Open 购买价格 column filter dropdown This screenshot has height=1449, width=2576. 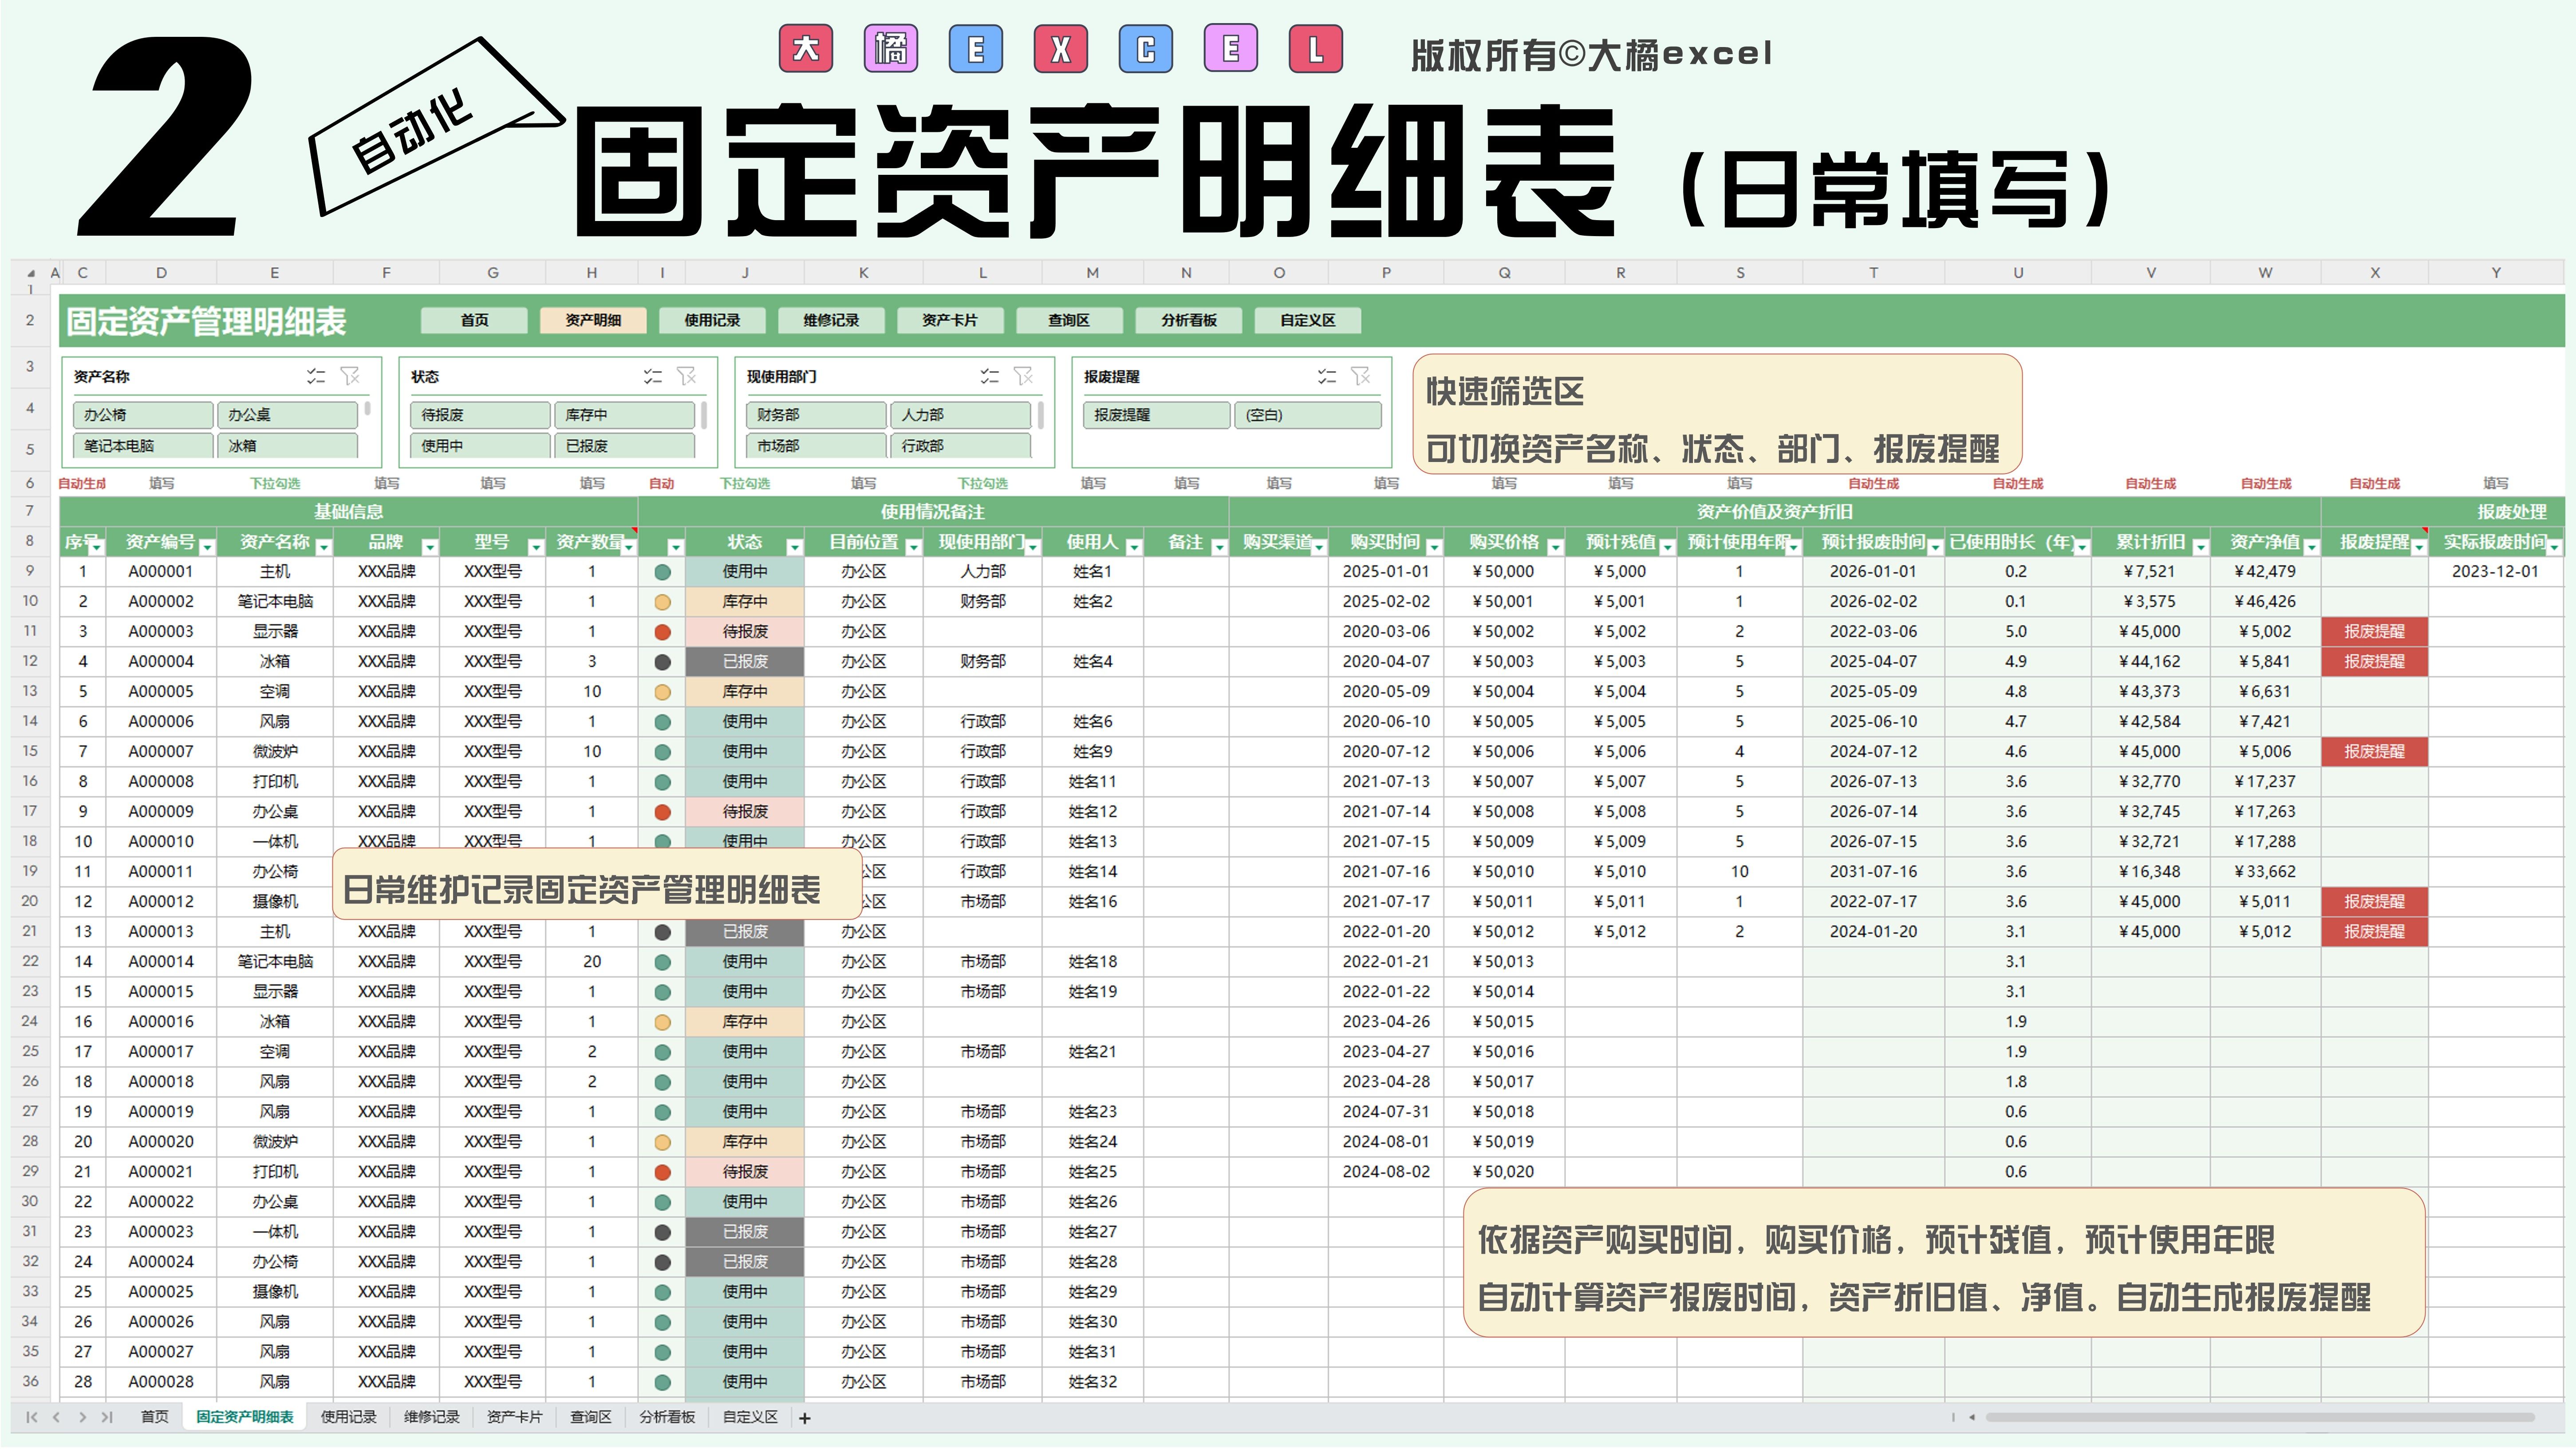pos(1555,547)
